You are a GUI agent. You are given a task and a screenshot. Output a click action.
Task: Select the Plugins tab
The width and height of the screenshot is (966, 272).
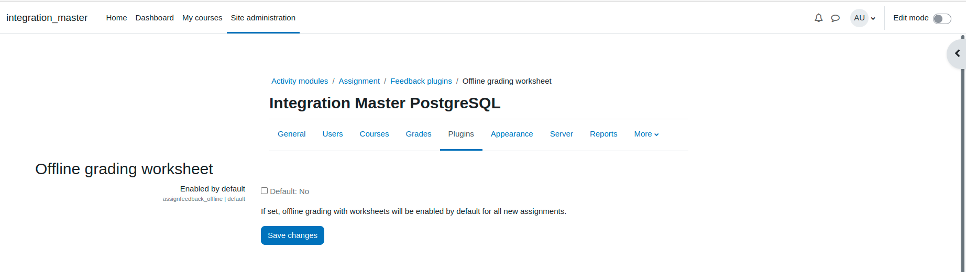[x=461, y=134]
